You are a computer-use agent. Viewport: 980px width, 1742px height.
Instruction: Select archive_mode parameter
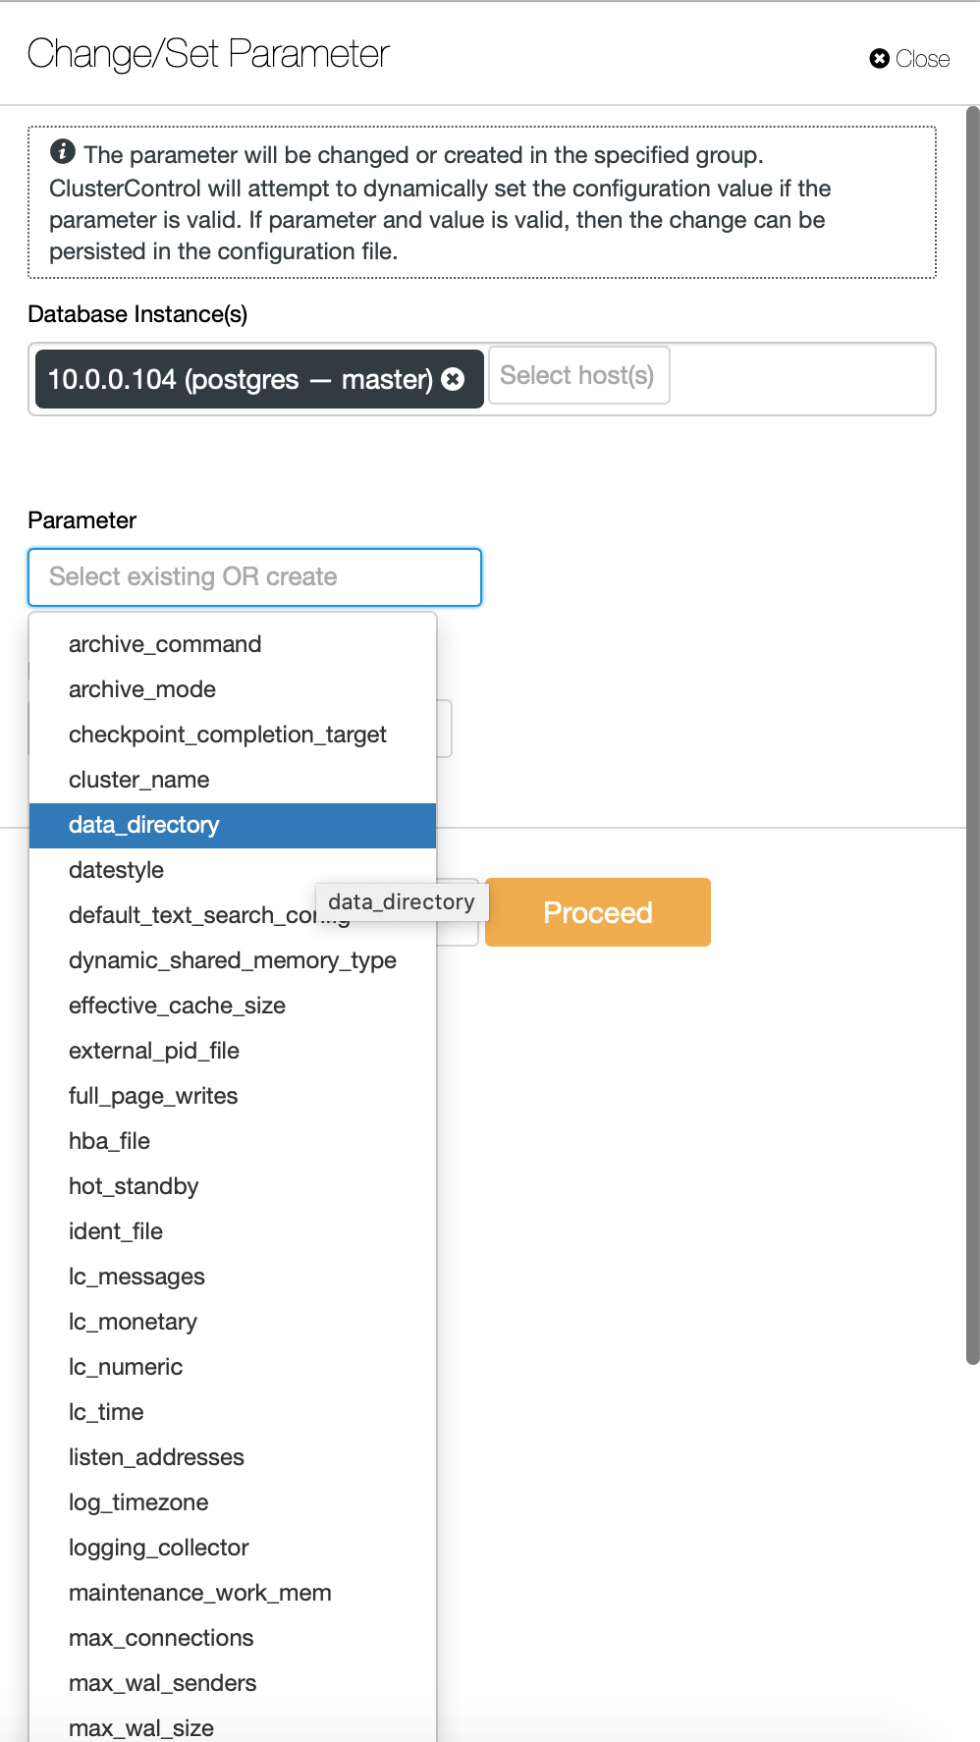(141, 689)
